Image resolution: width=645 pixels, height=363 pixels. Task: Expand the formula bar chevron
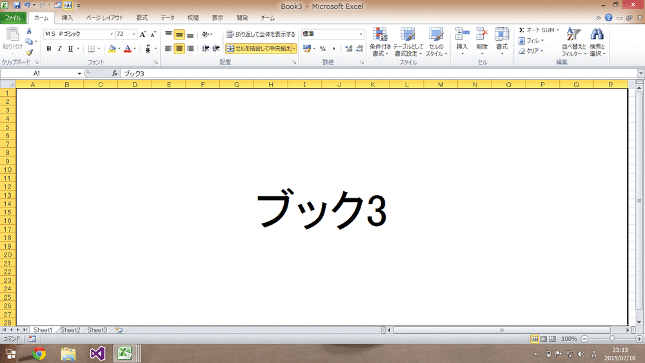pos(641,74)
